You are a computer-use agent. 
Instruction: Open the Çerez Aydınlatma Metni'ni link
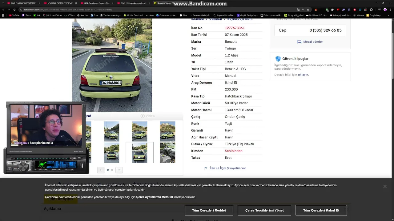coord(155,197)
